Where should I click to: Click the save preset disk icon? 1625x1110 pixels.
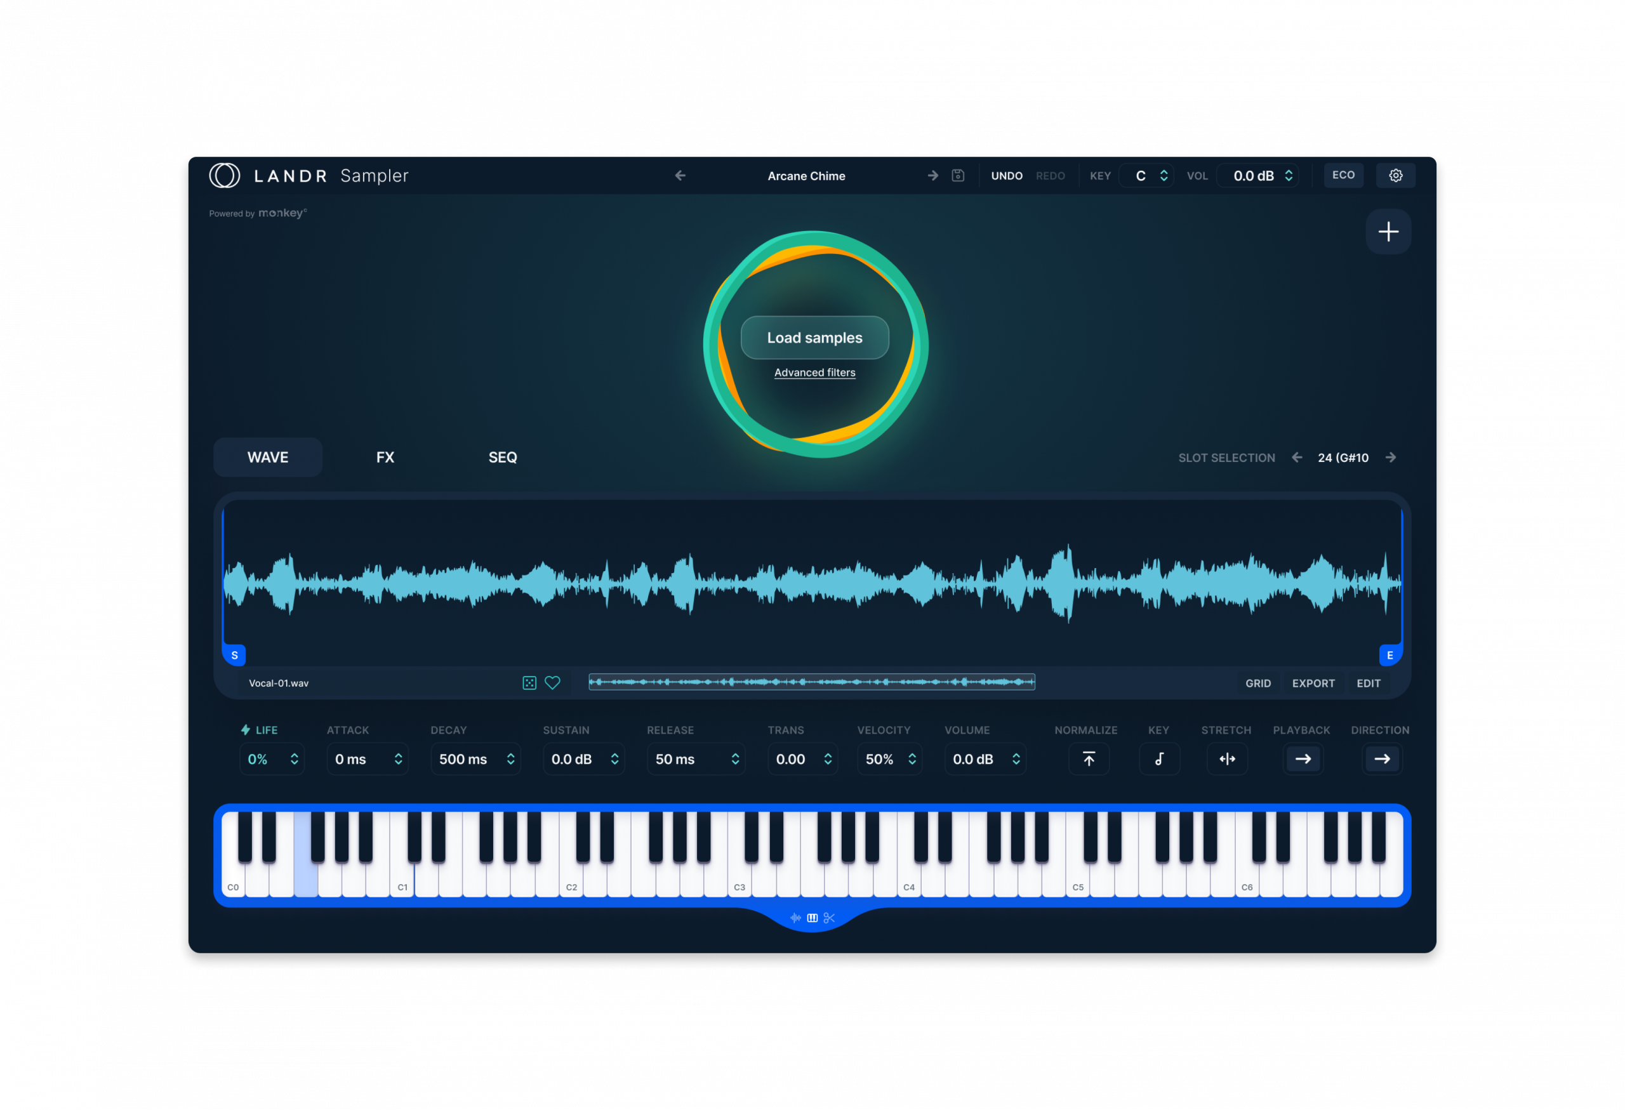pyautogui.click(x=958, y=175)
